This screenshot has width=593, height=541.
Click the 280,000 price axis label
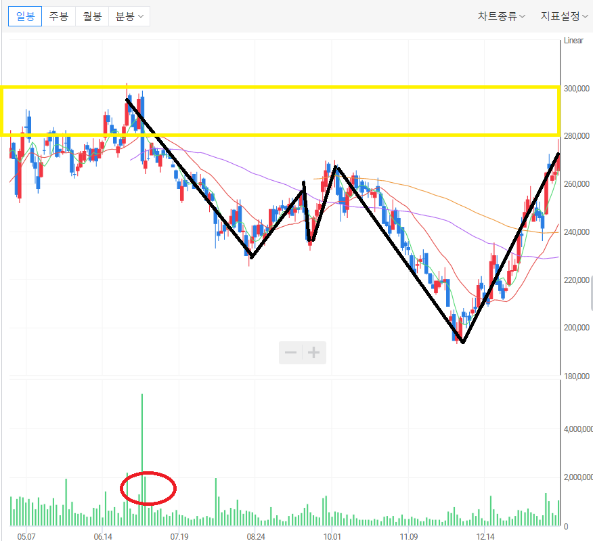point(576,136)
